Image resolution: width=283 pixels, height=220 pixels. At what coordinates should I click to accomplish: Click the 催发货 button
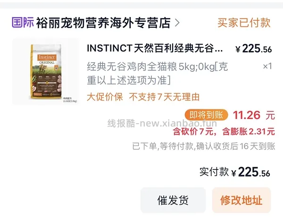(173, 200)
